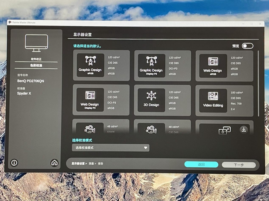Click the 下一步 next button
This screenshot has height=201, width=269.
coord(239,165)
